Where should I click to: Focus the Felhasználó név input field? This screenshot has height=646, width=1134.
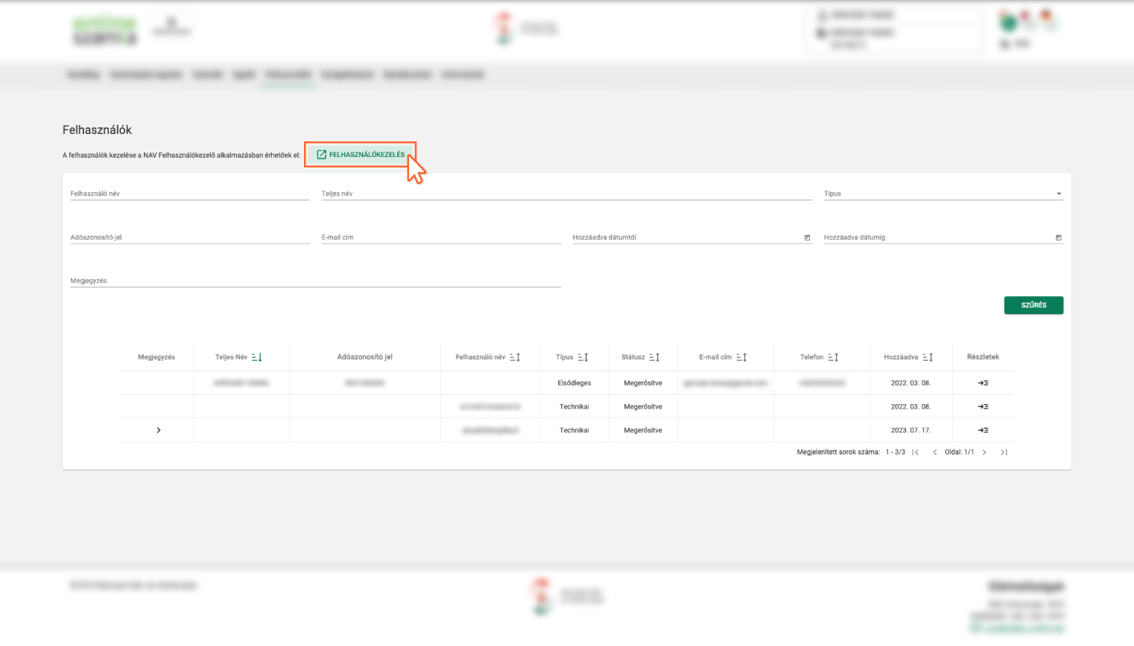189,194
